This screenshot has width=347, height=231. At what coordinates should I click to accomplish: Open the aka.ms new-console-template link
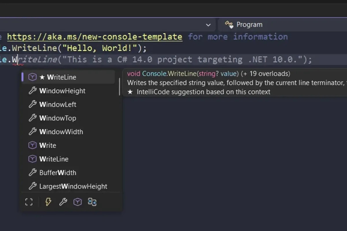(95, 37)
